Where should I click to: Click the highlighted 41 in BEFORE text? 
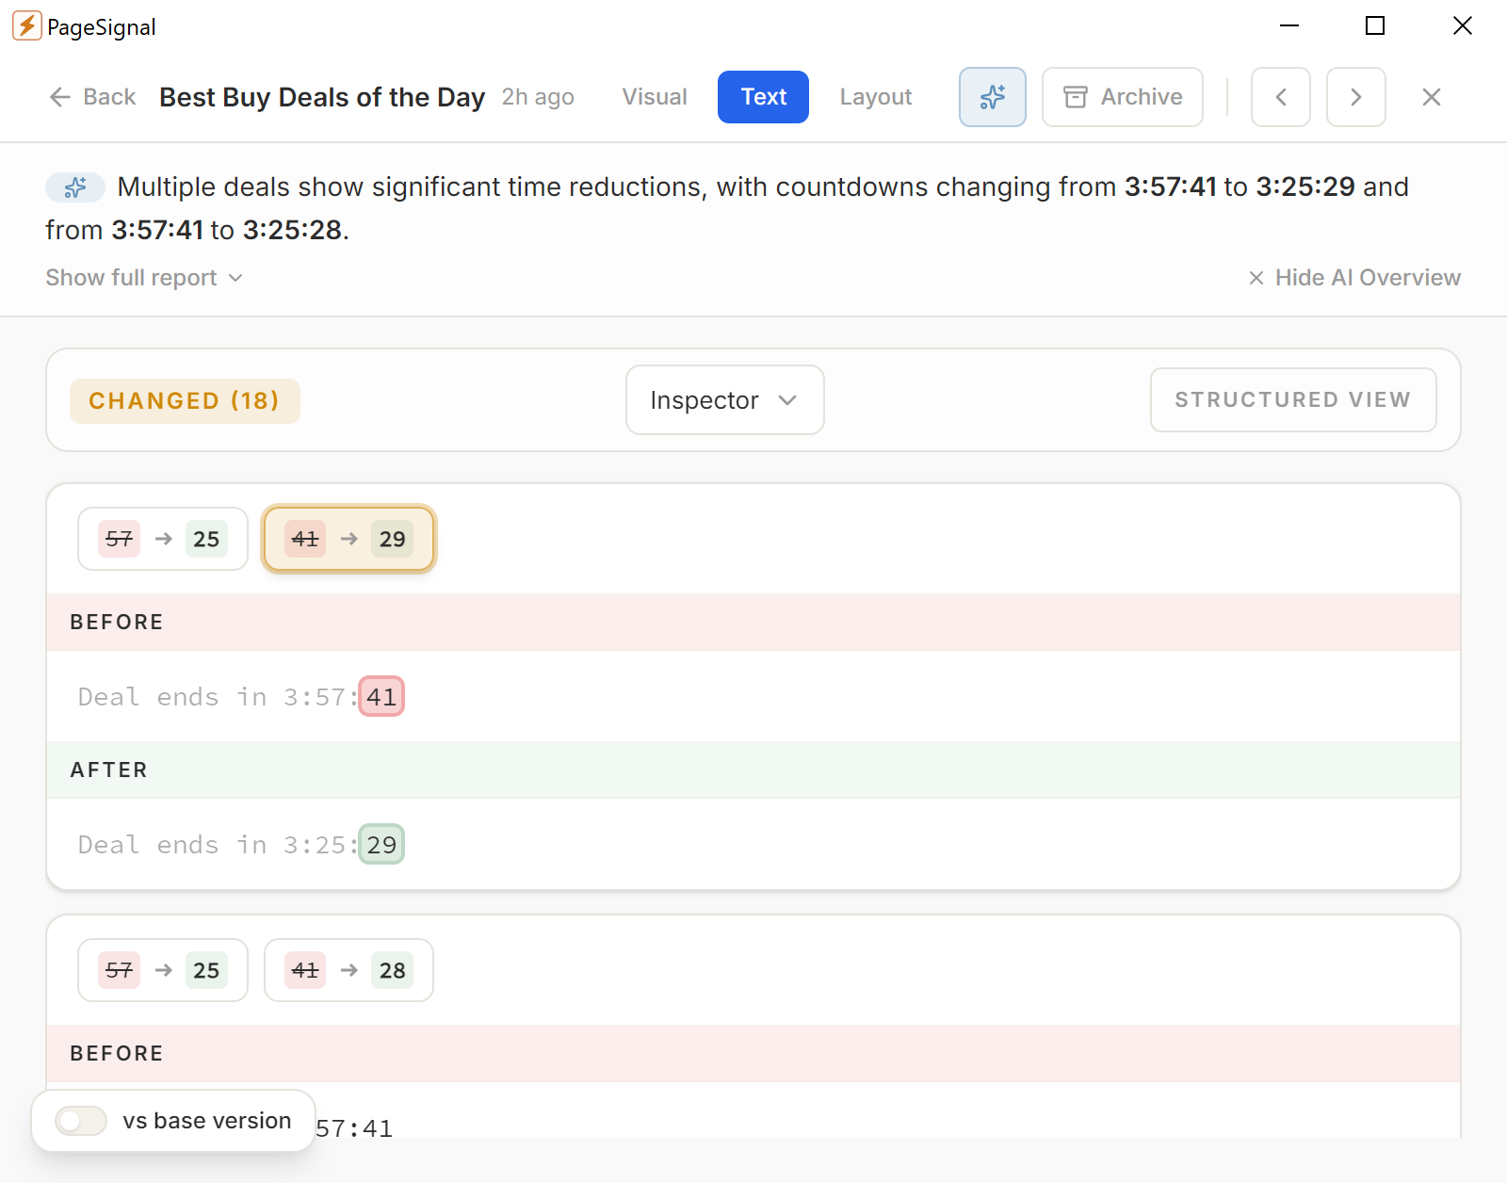(x=381, y=697)
